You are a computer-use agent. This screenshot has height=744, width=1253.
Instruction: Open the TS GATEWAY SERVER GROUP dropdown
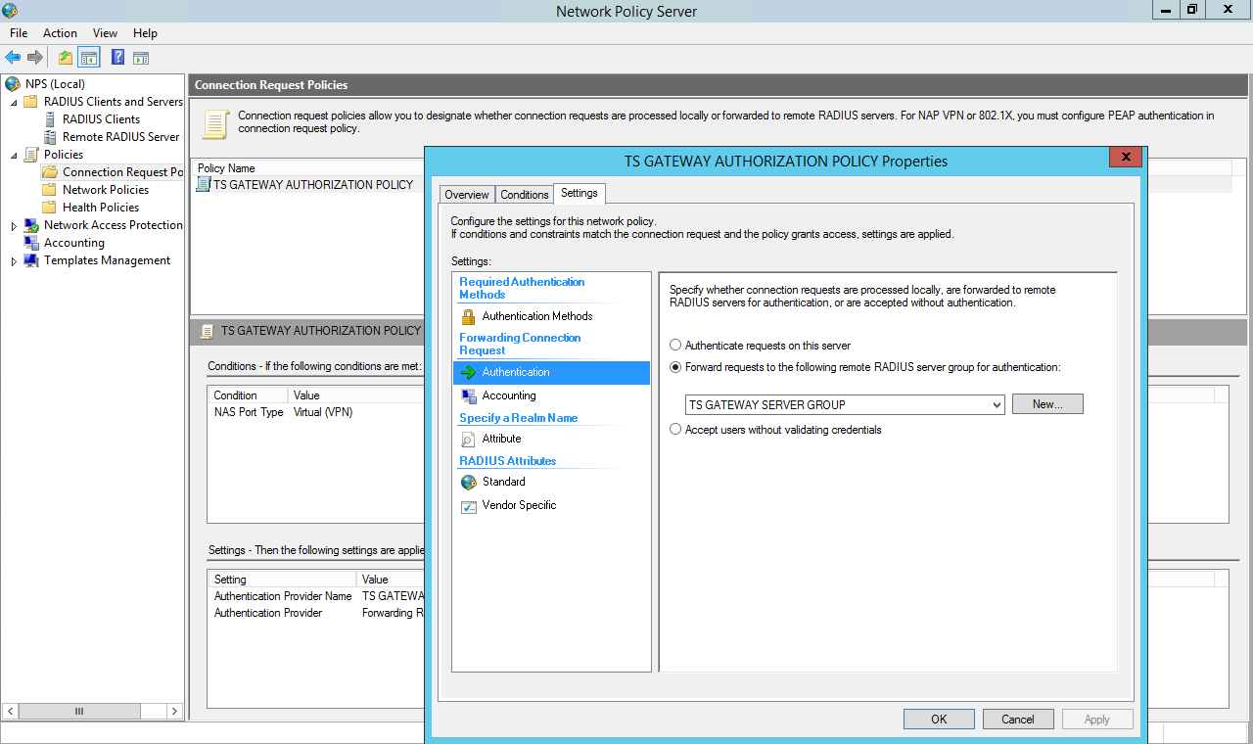coord(845,404)
